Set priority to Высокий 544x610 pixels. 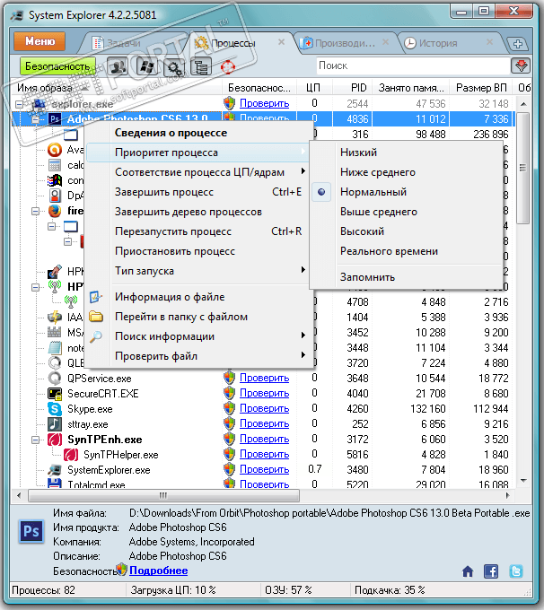point(406,231)
